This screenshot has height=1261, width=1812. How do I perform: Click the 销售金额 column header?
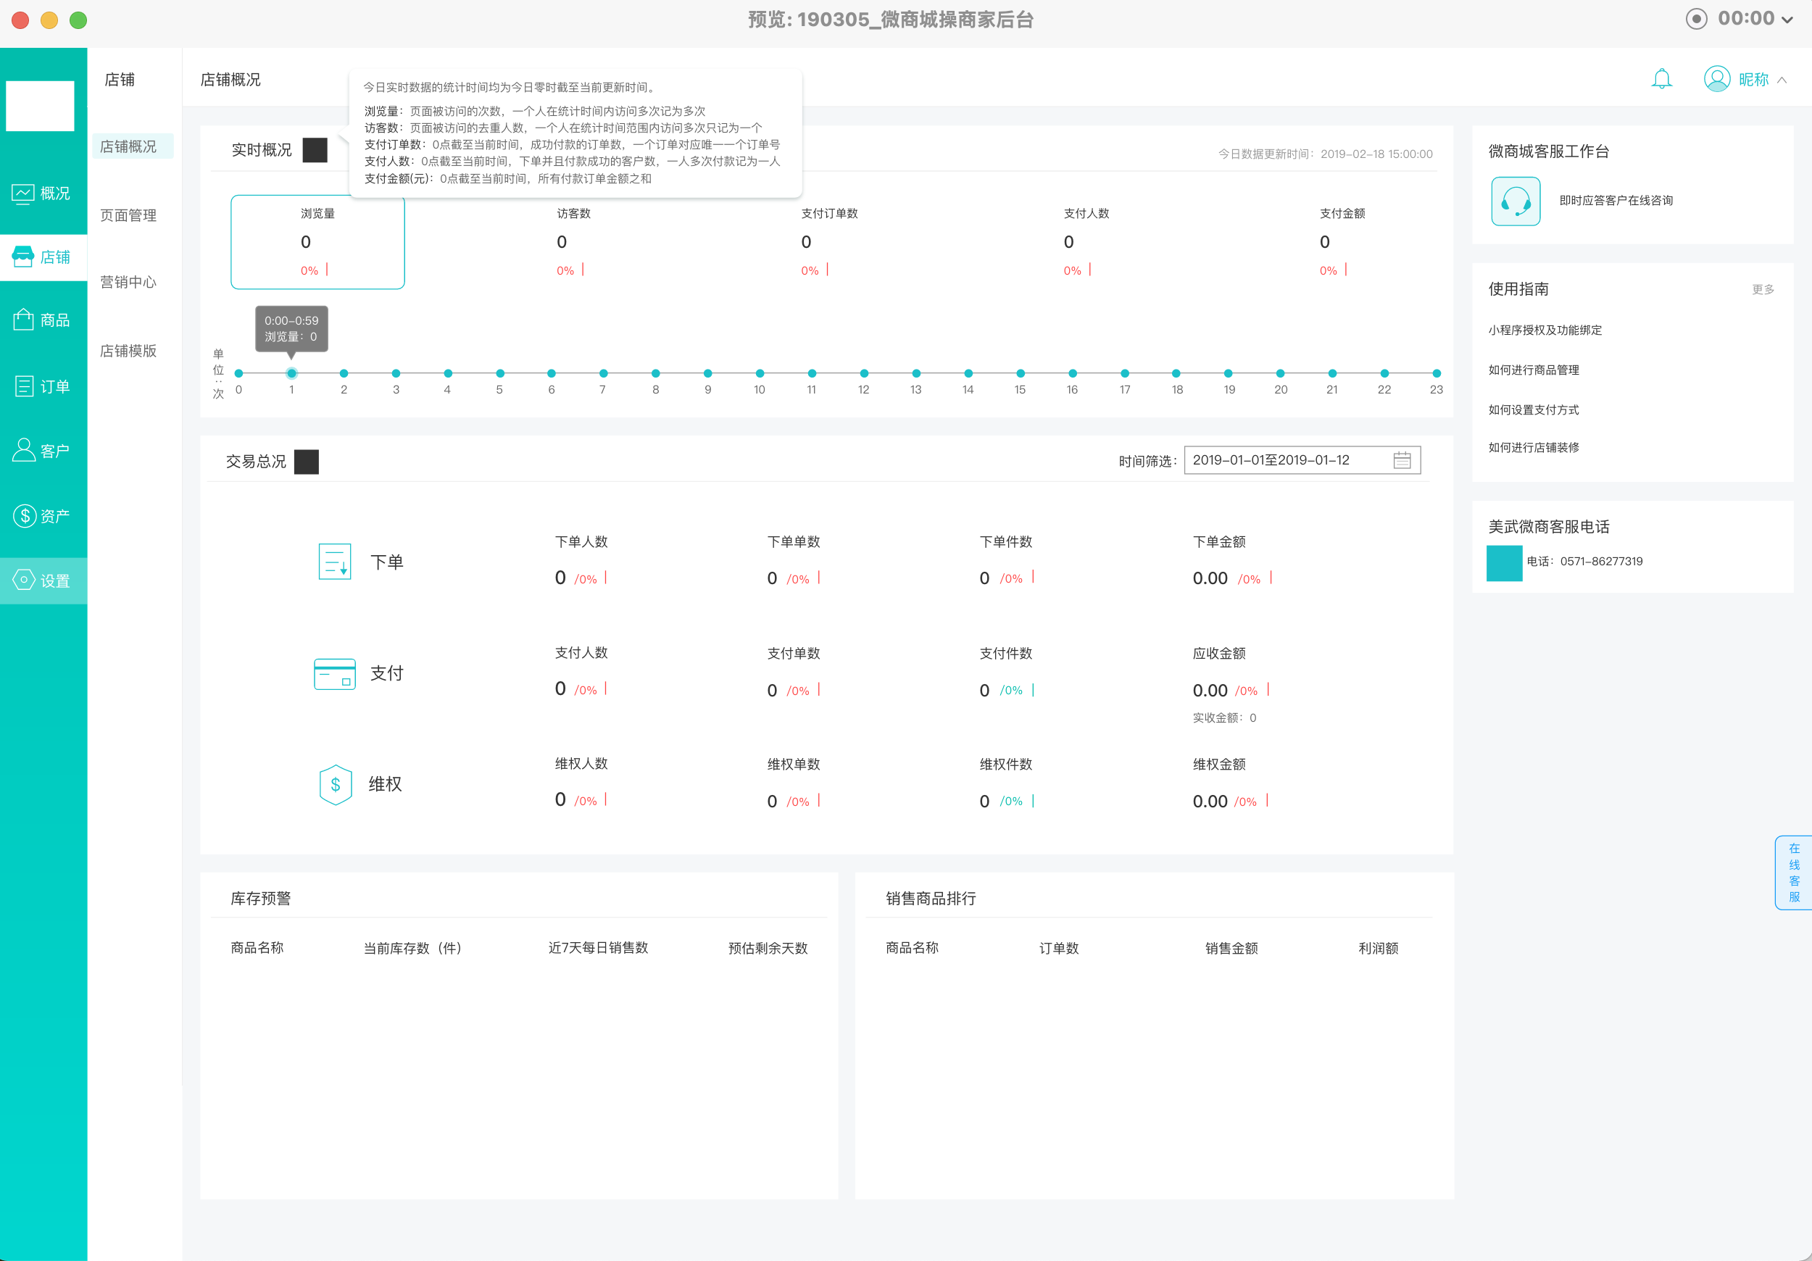coord(1231,948)
